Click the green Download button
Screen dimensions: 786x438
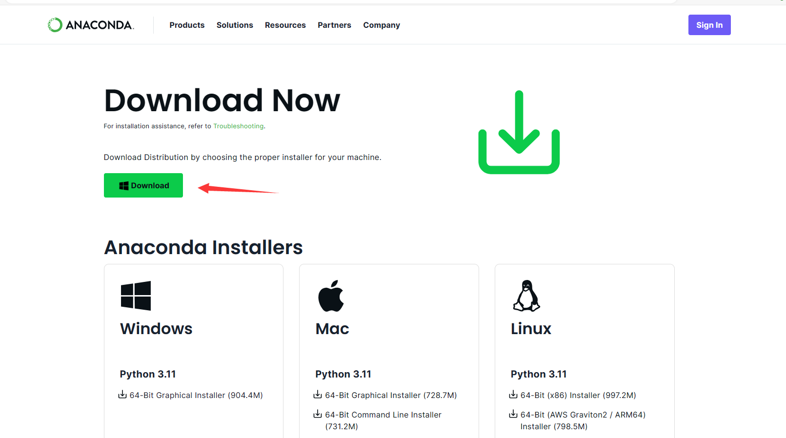point(143,185)
